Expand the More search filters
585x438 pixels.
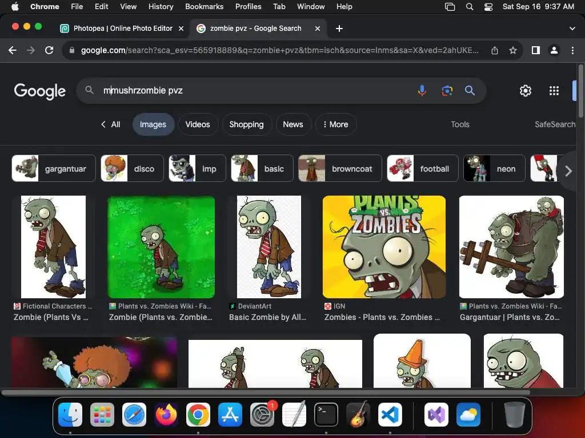336,124
